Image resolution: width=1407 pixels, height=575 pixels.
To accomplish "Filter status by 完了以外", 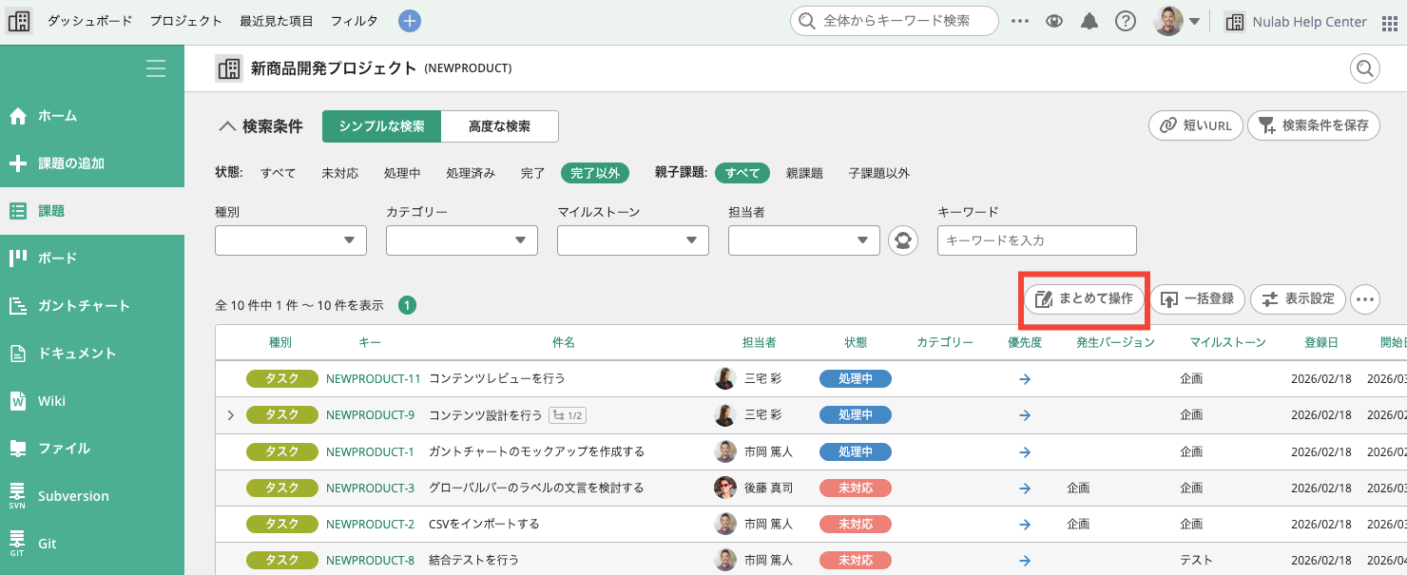I will (x=595, y=173).
